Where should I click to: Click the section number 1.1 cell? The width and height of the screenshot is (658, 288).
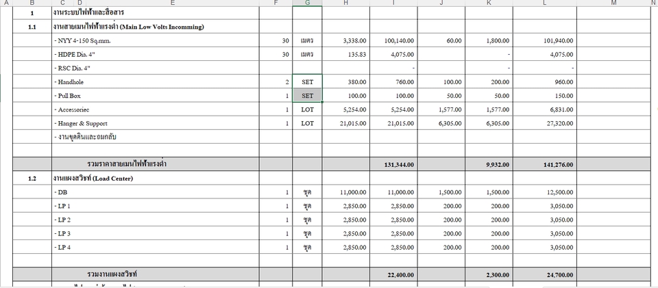point(32,27)
